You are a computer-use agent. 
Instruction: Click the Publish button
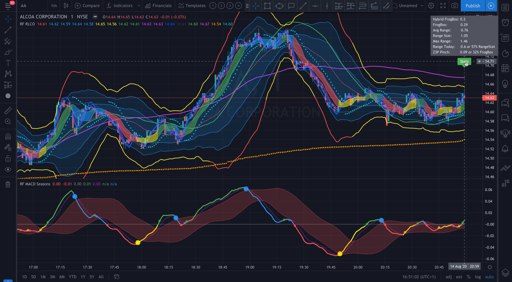coord(473,5)
